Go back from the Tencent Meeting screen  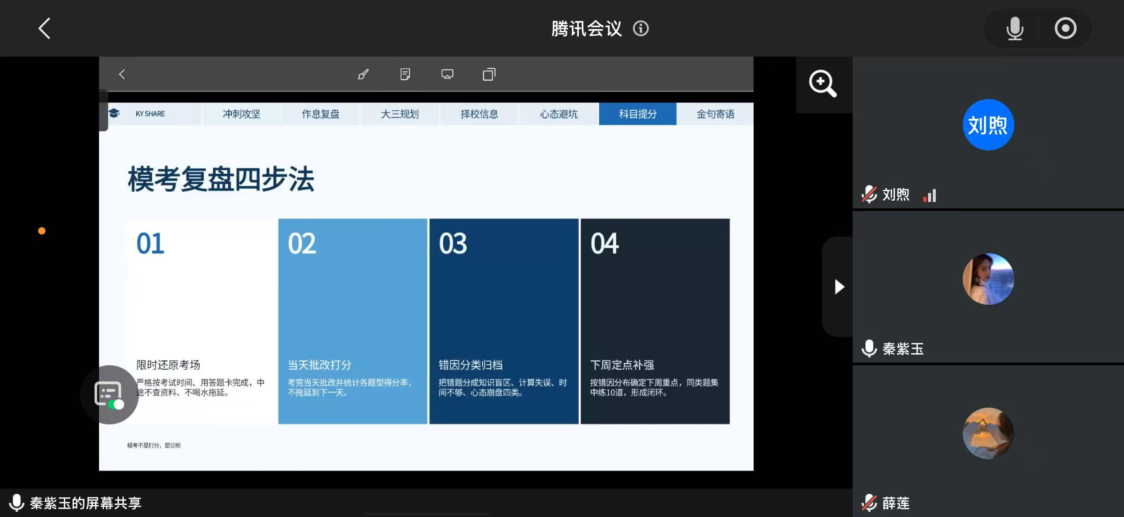pyautogui.click(x=45, y=28)
